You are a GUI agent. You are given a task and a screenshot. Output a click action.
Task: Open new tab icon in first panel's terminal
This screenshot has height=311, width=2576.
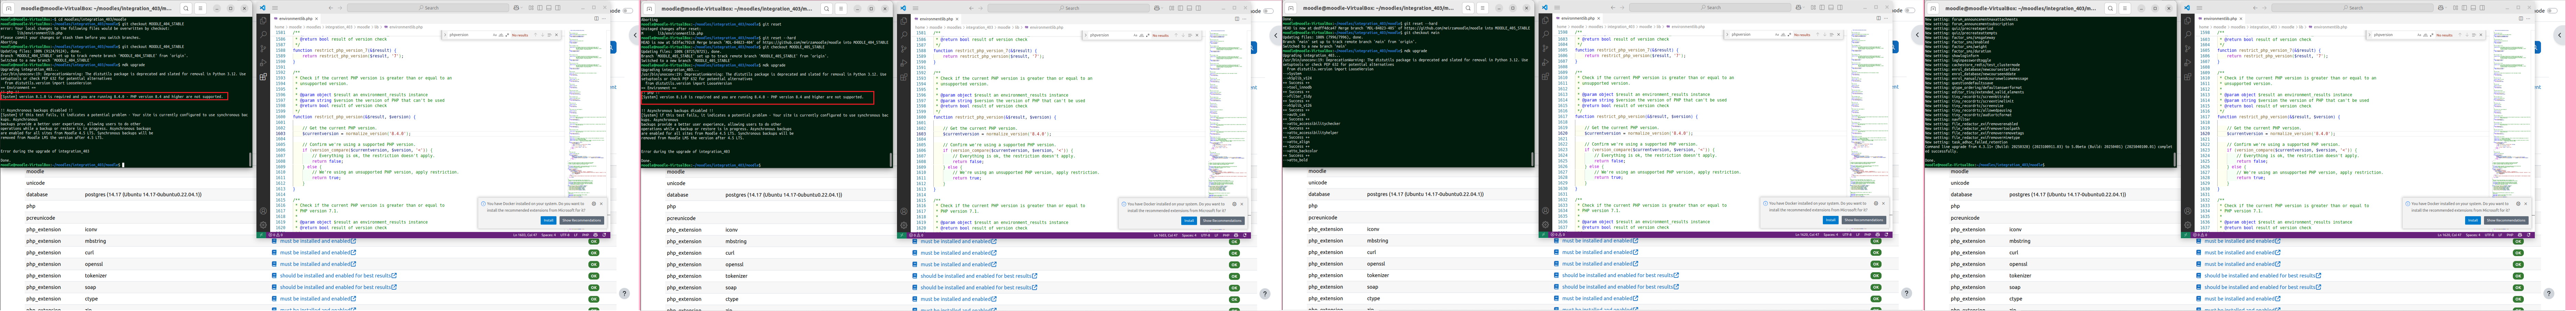(9, 8)
